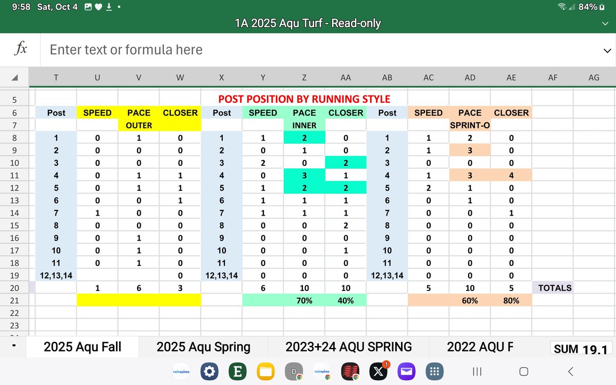Tap the 1A 2025 Aqu Turf title
This screenshot has width=616, height=385.
coord(307,23)
